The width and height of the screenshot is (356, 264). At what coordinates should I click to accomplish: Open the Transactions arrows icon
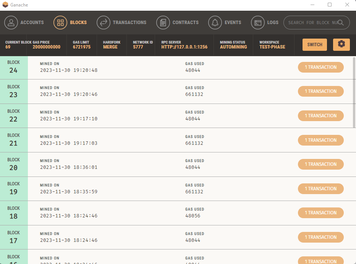coord(103,23)
